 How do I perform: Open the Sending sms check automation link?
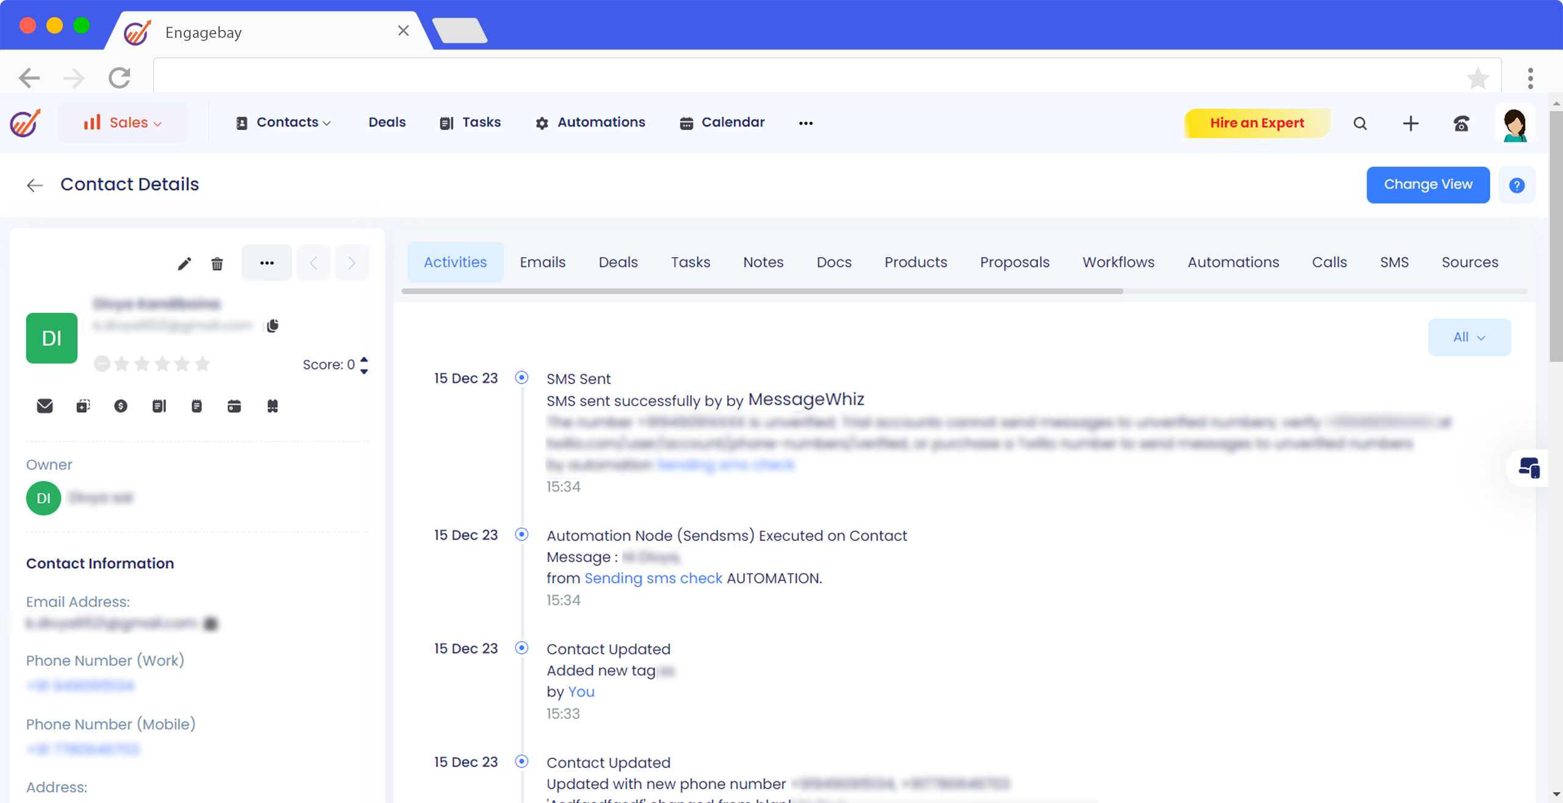point(653,578)
